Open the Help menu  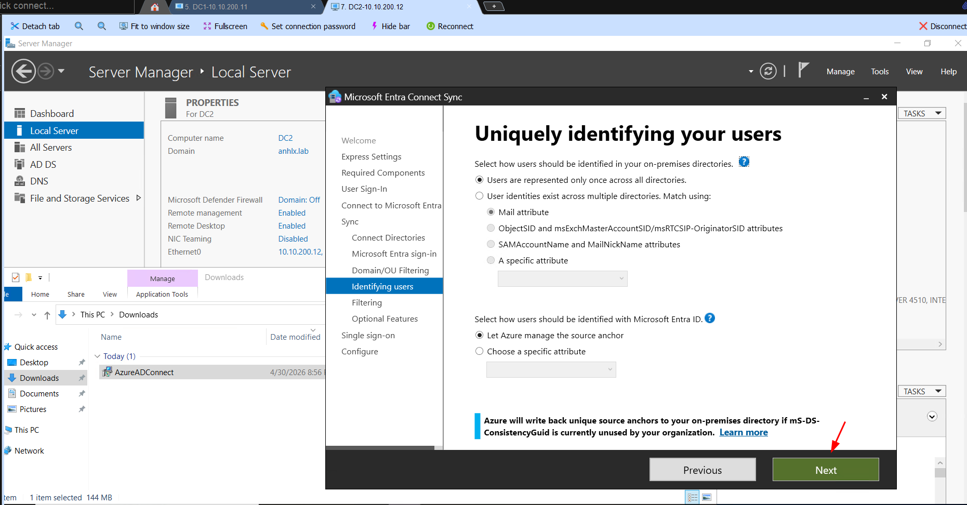tap(948, 72)
